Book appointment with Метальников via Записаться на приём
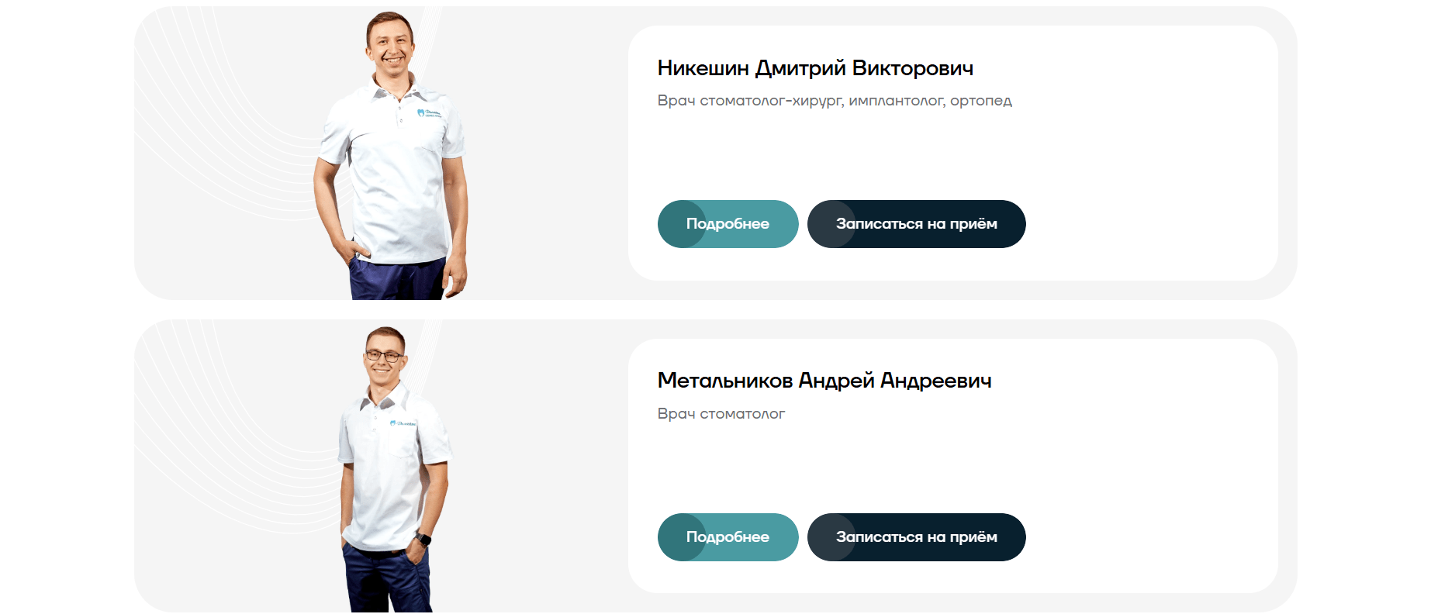The height and width of the screenshot is (614, 1431). (x=916, y=537)
